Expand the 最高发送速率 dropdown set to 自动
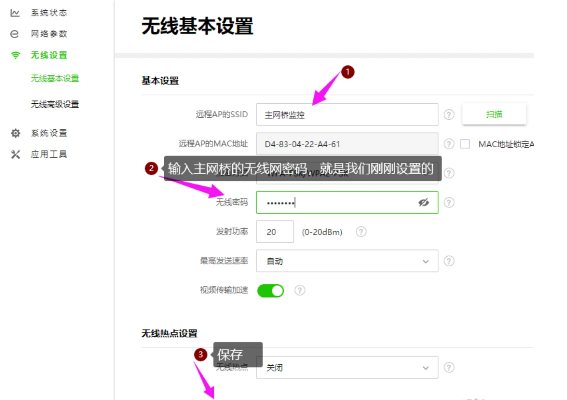 [x=347, y=261]
